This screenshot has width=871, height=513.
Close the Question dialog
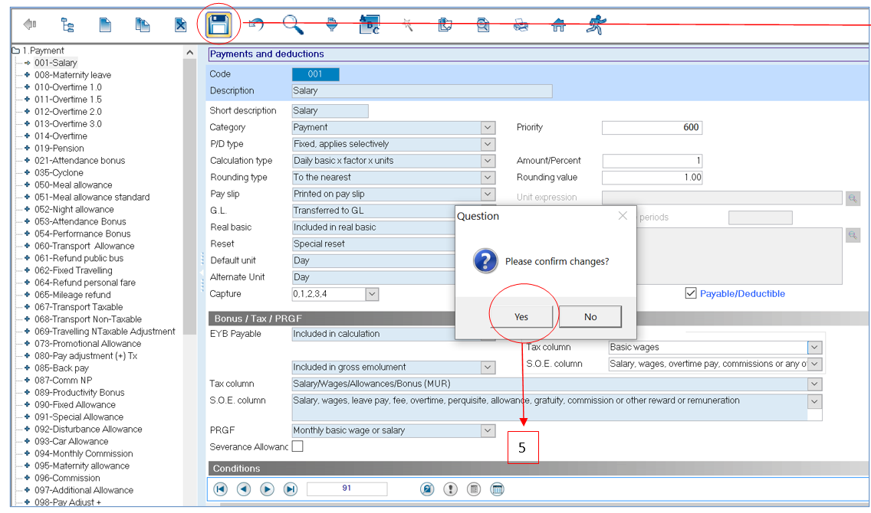pyautogui.click(x=623, y=216)
